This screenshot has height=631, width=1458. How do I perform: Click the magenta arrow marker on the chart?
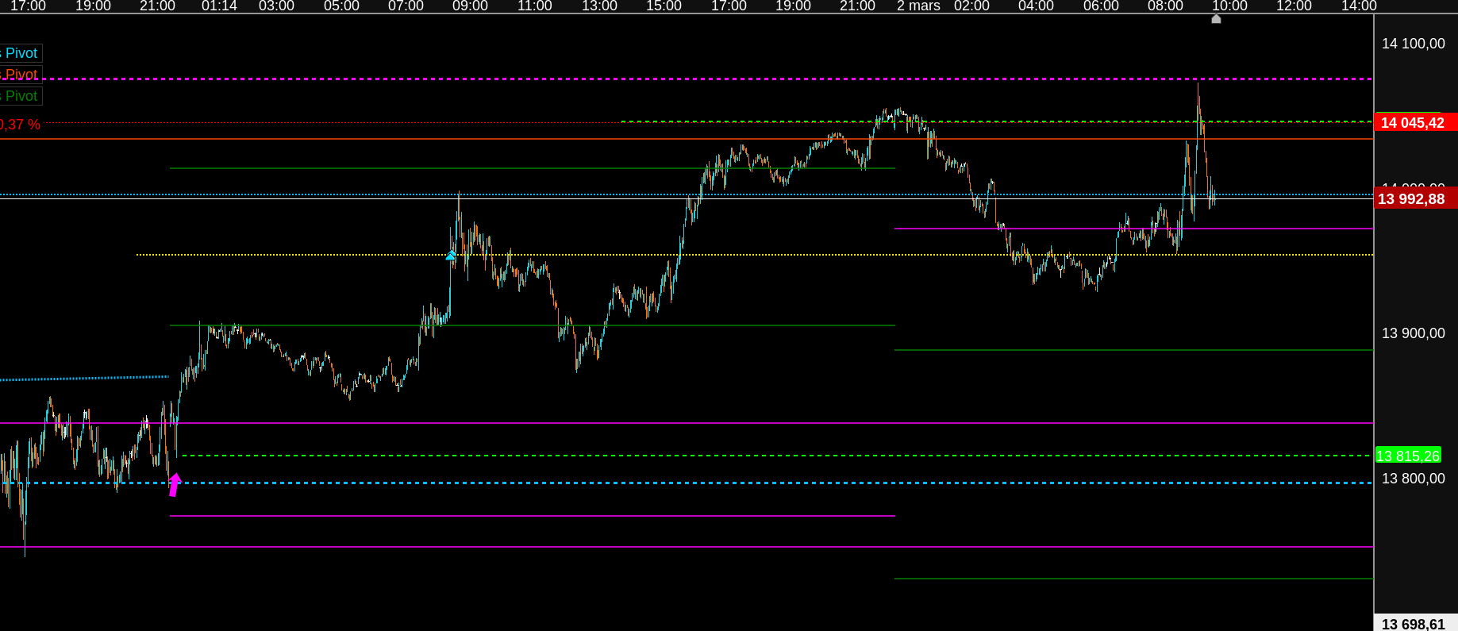tap(175, 484)
